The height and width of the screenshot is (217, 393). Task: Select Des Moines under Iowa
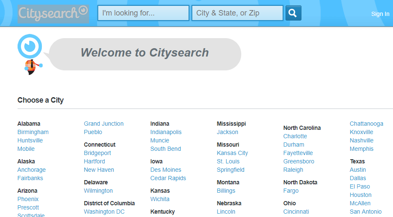coord(166,170)
